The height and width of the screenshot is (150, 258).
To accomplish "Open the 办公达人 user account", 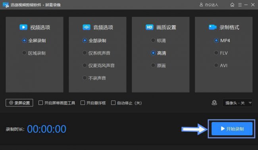I will 209,5.
